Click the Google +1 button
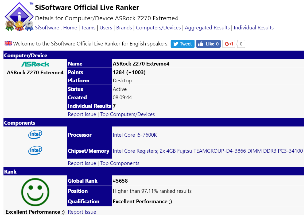This screenshot has width=307, height=215. click(x=229, y=44)
